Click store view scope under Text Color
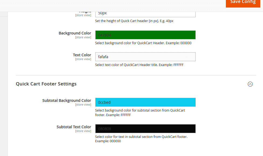The width and height of the screenshot is (263, 156). pyautogui.click(x=83, y=59)
